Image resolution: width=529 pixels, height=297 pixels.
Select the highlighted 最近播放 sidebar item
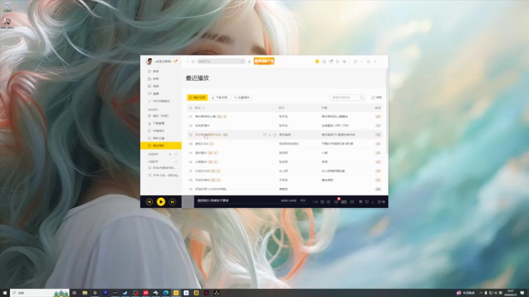(161, 145)
